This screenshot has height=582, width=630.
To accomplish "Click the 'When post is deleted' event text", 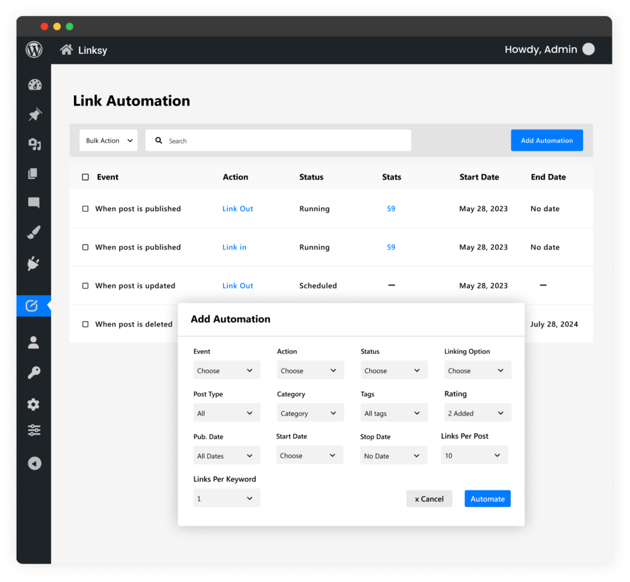I will tap(134, 325).
